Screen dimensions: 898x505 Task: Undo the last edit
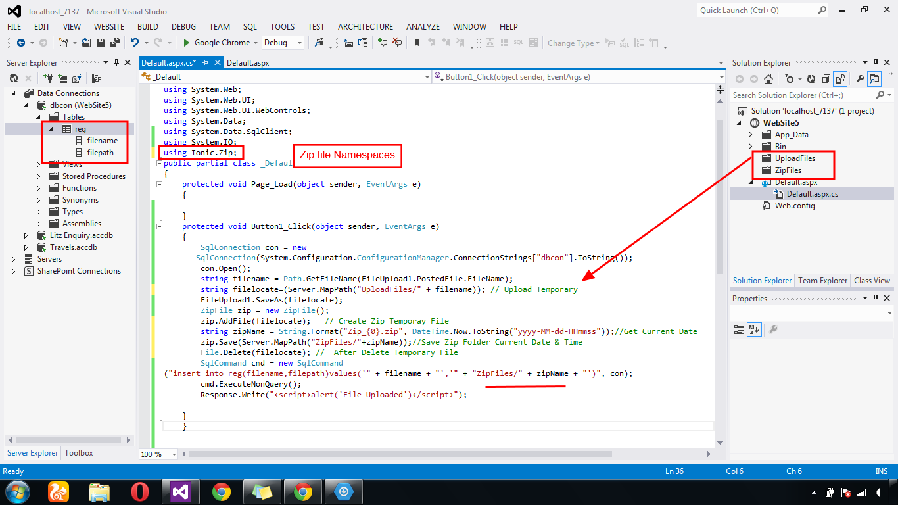(x=135, y=43)
